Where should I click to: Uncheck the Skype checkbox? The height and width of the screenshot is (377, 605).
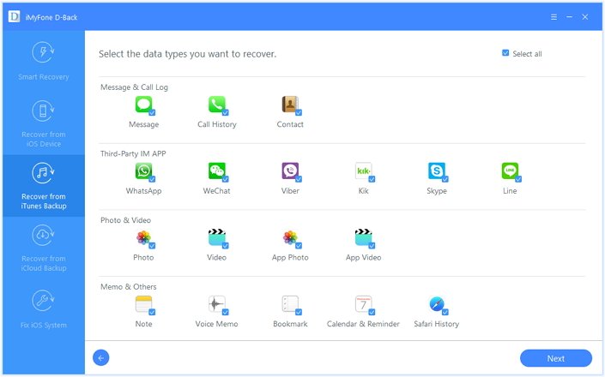445,179
